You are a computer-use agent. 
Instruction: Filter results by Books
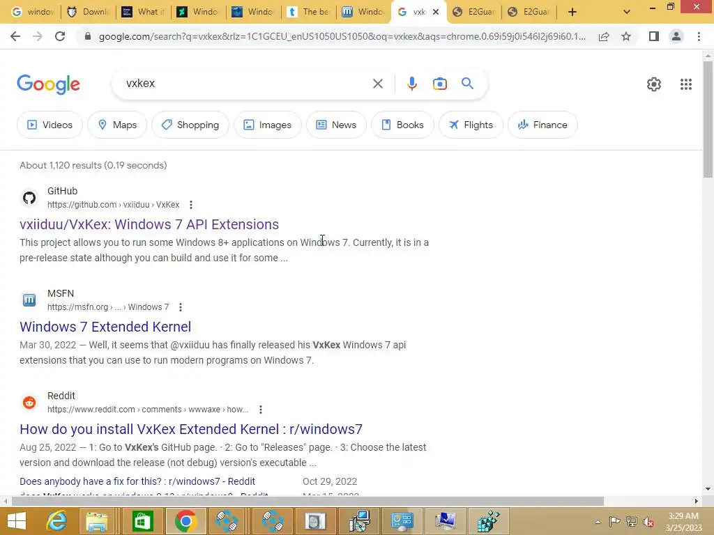pyautogui.click(x=402, y=125)
